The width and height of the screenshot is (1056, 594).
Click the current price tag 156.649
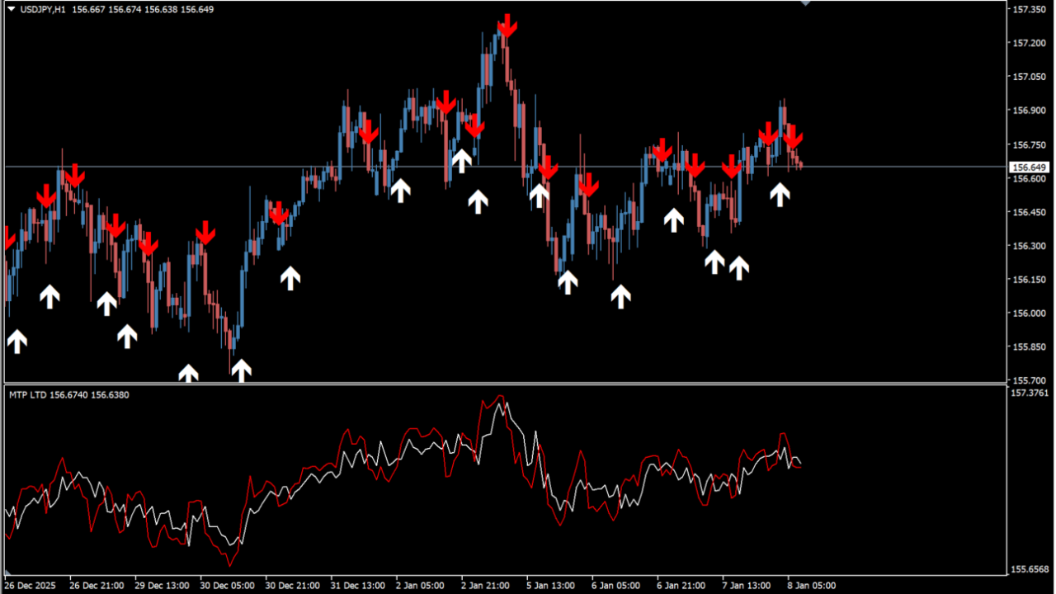coord(1030,167)
